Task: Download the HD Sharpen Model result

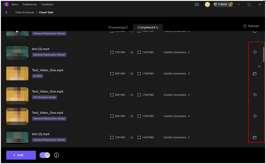Action: tap(254, 95)
